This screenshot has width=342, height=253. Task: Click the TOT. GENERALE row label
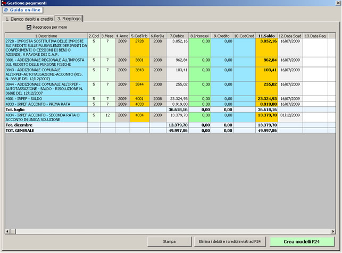point(46,130)
